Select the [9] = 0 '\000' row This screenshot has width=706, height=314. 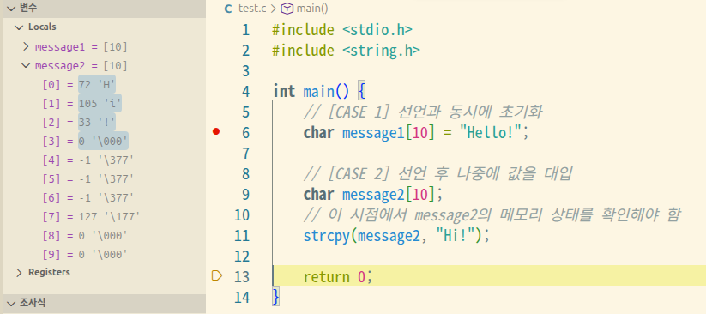point(104,255)
